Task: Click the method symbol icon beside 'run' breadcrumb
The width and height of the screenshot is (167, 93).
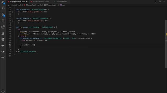Action: coord(61,5)
